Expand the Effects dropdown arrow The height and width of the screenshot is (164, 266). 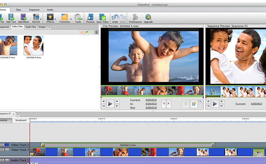point(55,18)
